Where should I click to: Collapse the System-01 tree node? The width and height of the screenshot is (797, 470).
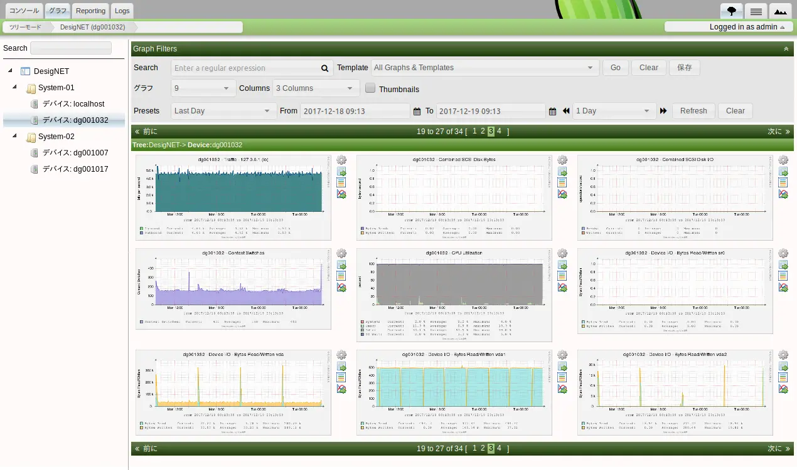click(15, 87)
